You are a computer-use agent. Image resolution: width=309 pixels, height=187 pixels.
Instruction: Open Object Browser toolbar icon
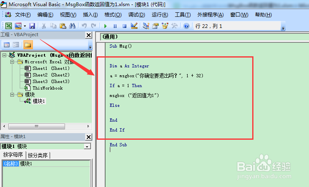click(165, 26)
